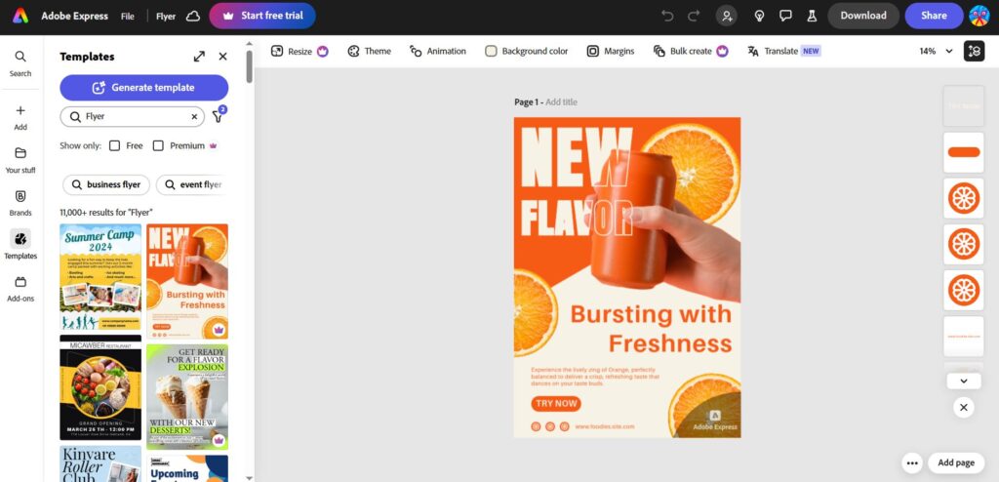Image resolution: width=999 pixels, height=482 pixels.
Task: Open the Add-ons panel
Action: click(20, 289)
